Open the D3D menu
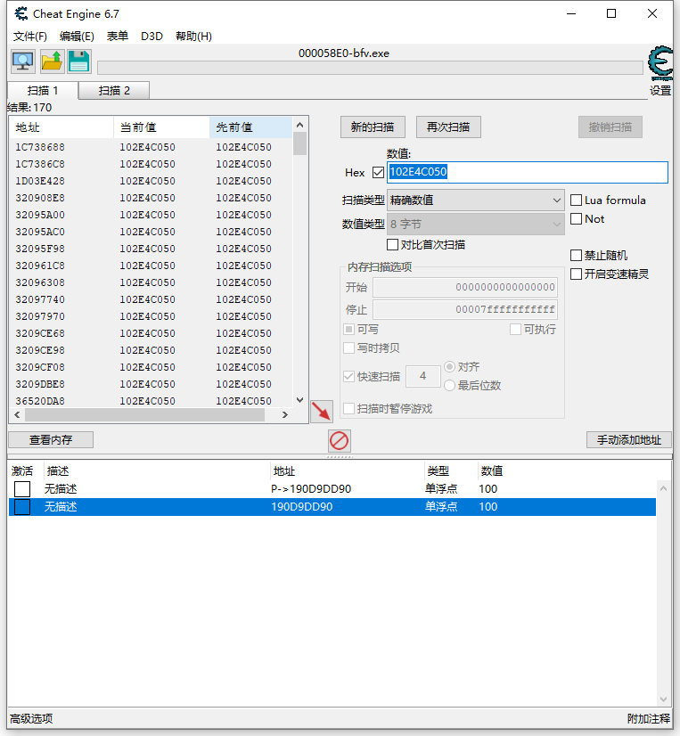Screen dimensions: 680x736 click(152, 37)
